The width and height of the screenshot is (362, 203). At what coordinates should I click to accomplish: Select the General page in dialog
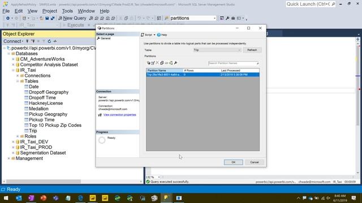point(106,38)
